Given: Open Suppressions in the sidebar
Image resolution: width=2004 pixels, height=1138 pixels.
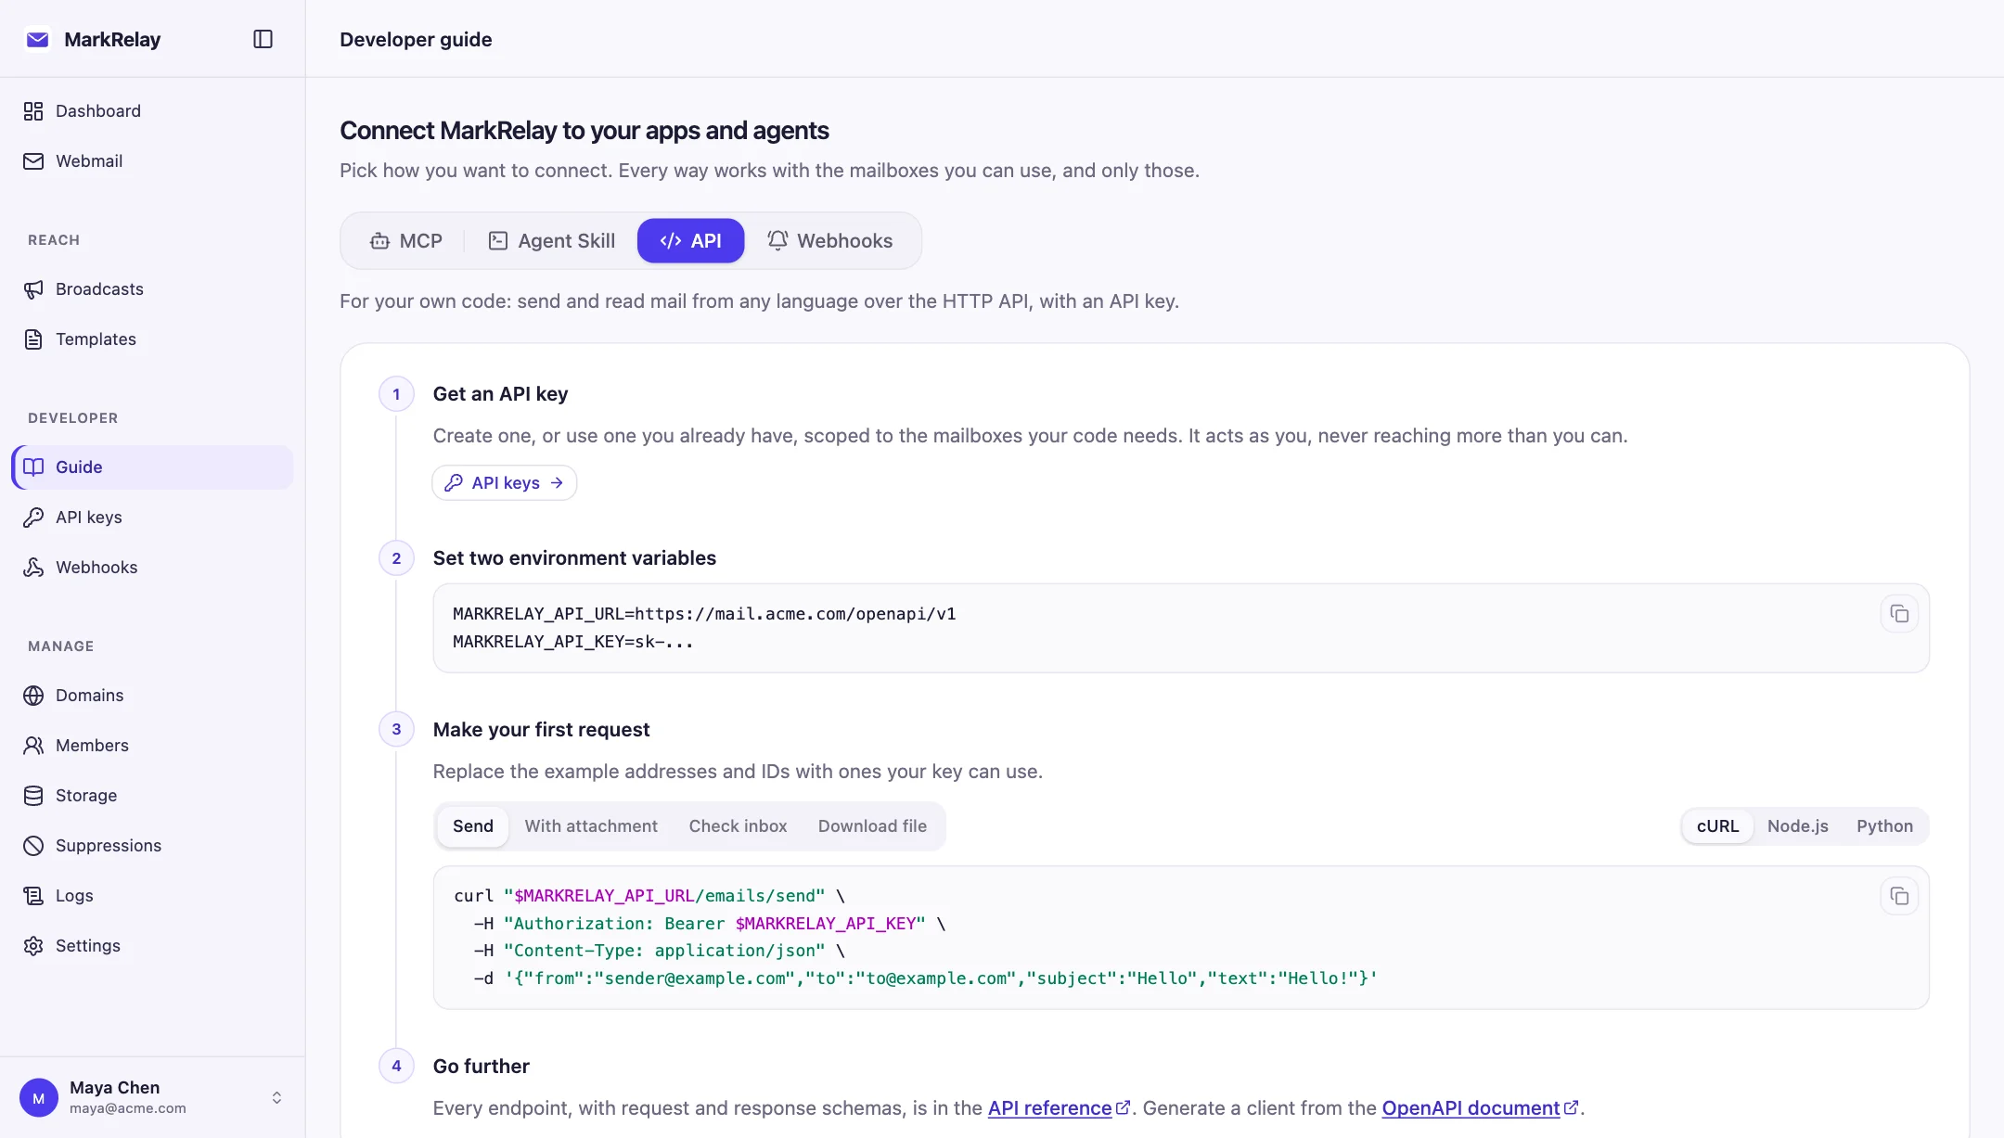Looking at the screenshot, I should click(x=152, y=846).
